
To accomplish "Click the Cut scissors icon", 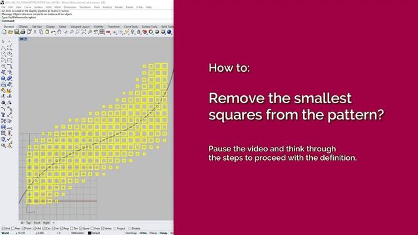I will (x=35, y=32).
